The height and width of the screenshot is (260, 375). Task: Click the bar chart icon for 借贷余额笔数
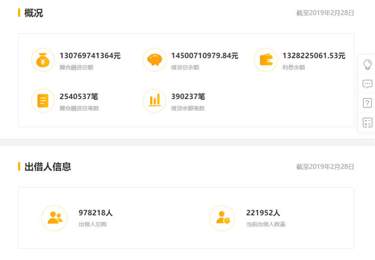click(x=154, y=101)
